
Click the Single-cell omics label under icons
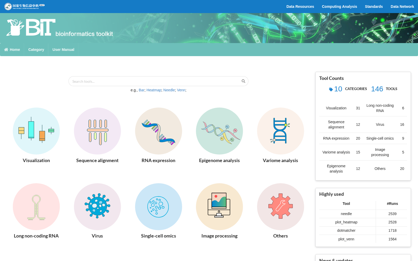click(159, 236)
